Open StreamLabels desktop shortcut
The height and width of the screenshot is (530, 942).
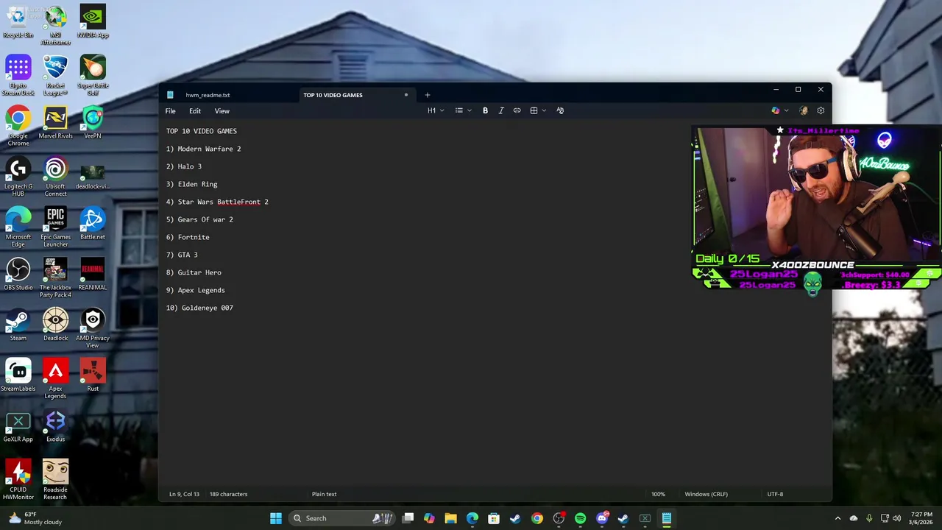18,375
